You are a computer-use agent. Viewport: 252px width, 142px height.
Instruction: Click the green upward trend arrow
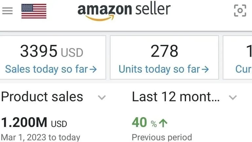163,123
